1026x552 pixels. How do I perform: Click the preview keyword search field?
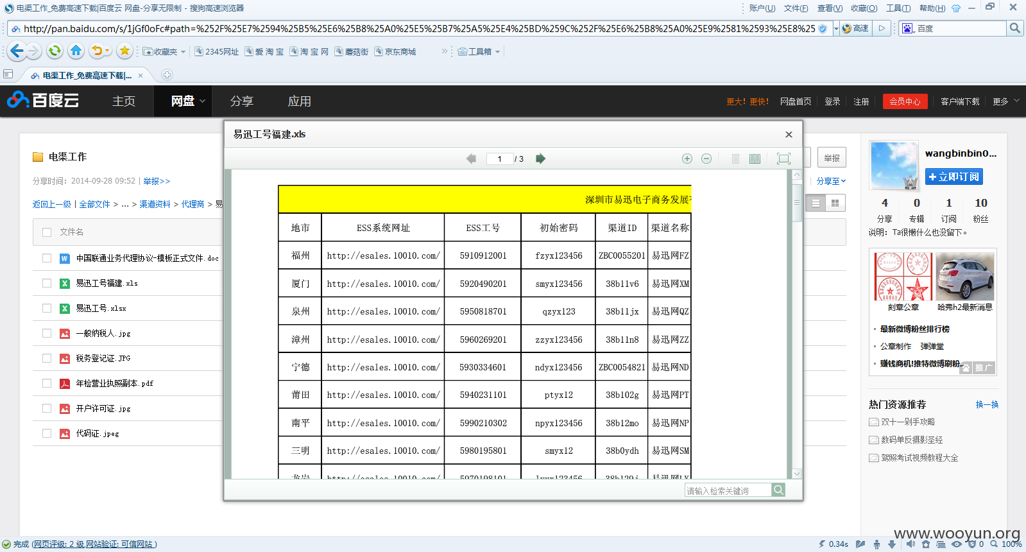pos(728,490)
